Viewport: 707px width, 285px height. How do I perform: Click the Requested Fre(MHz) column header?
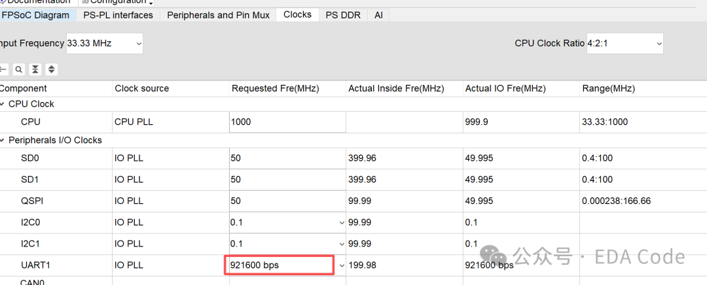click(287, 88)
